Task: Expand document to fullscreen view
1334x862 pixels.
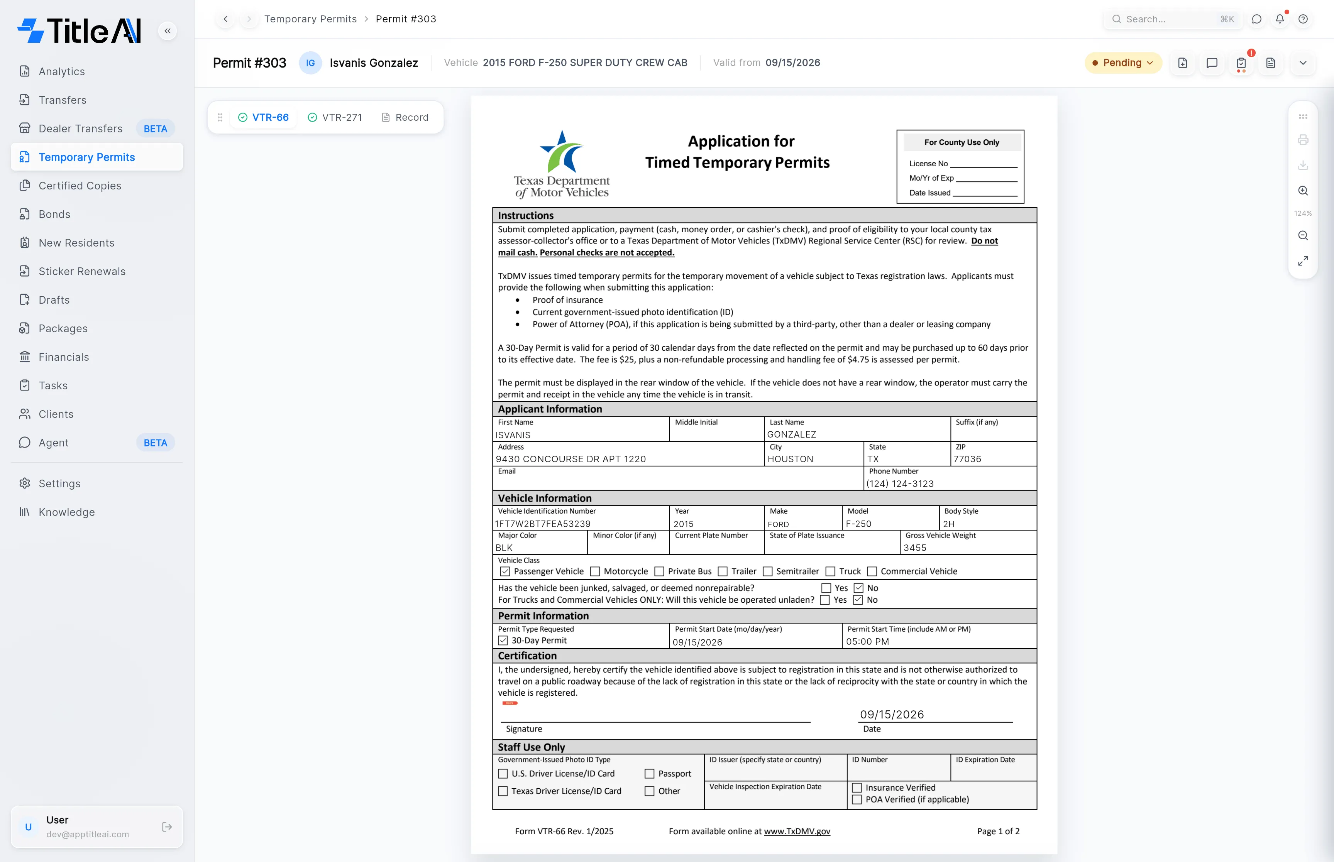Action: point(1303,261)
